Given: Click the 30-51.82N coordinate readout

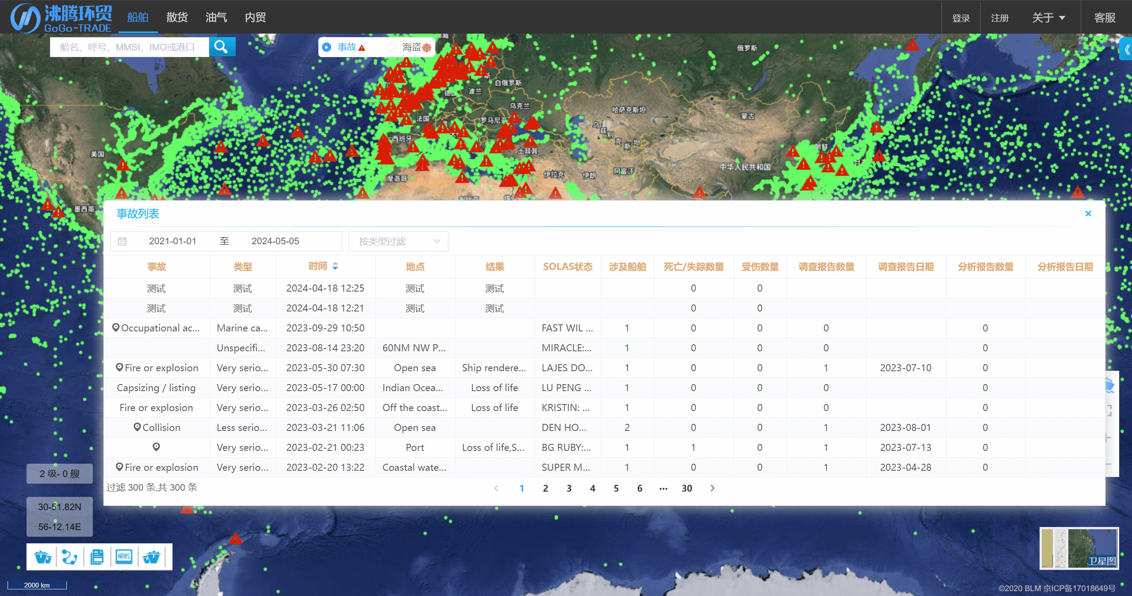Looking at the screenshot, I should [60, 507].
